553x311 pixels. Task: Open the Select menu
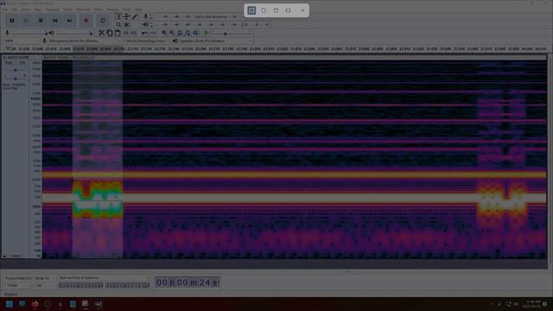coord(26,10)
